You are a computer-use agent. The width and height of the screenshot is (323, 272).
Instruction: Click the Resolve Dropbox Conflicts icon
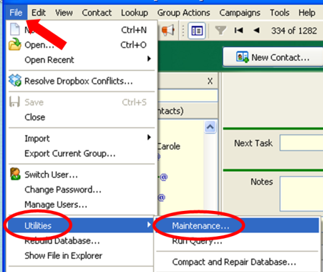[x=15, y=81]
